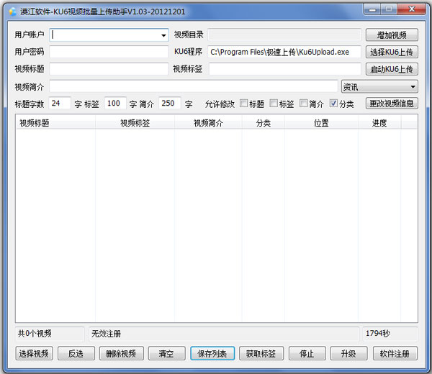The height and width of the screenshot is (374, 432).
Task: Focus the 用户密码 input field
Action: coord(109,52)
